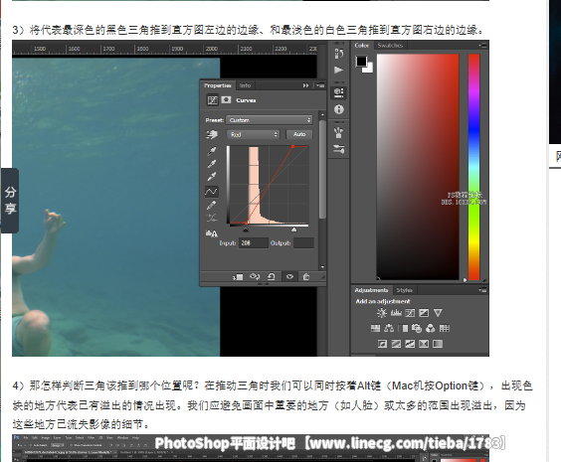Add a Color Lookup adjustment
This screenshot has width=561, height=462.
[445, 328]
